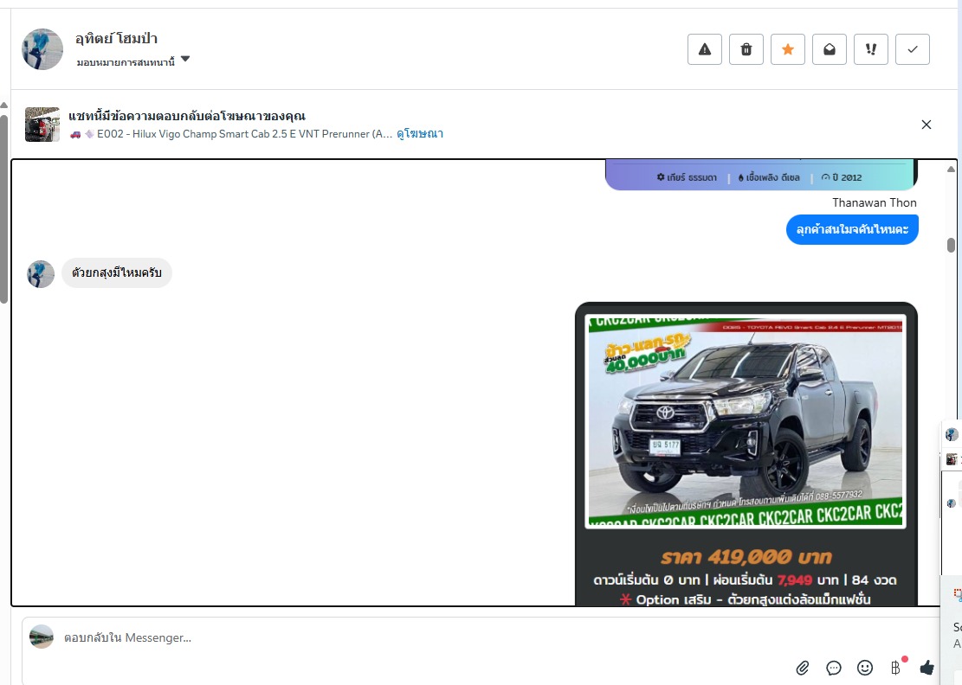Open ad thumbnail in banner

tap(42, 125)
